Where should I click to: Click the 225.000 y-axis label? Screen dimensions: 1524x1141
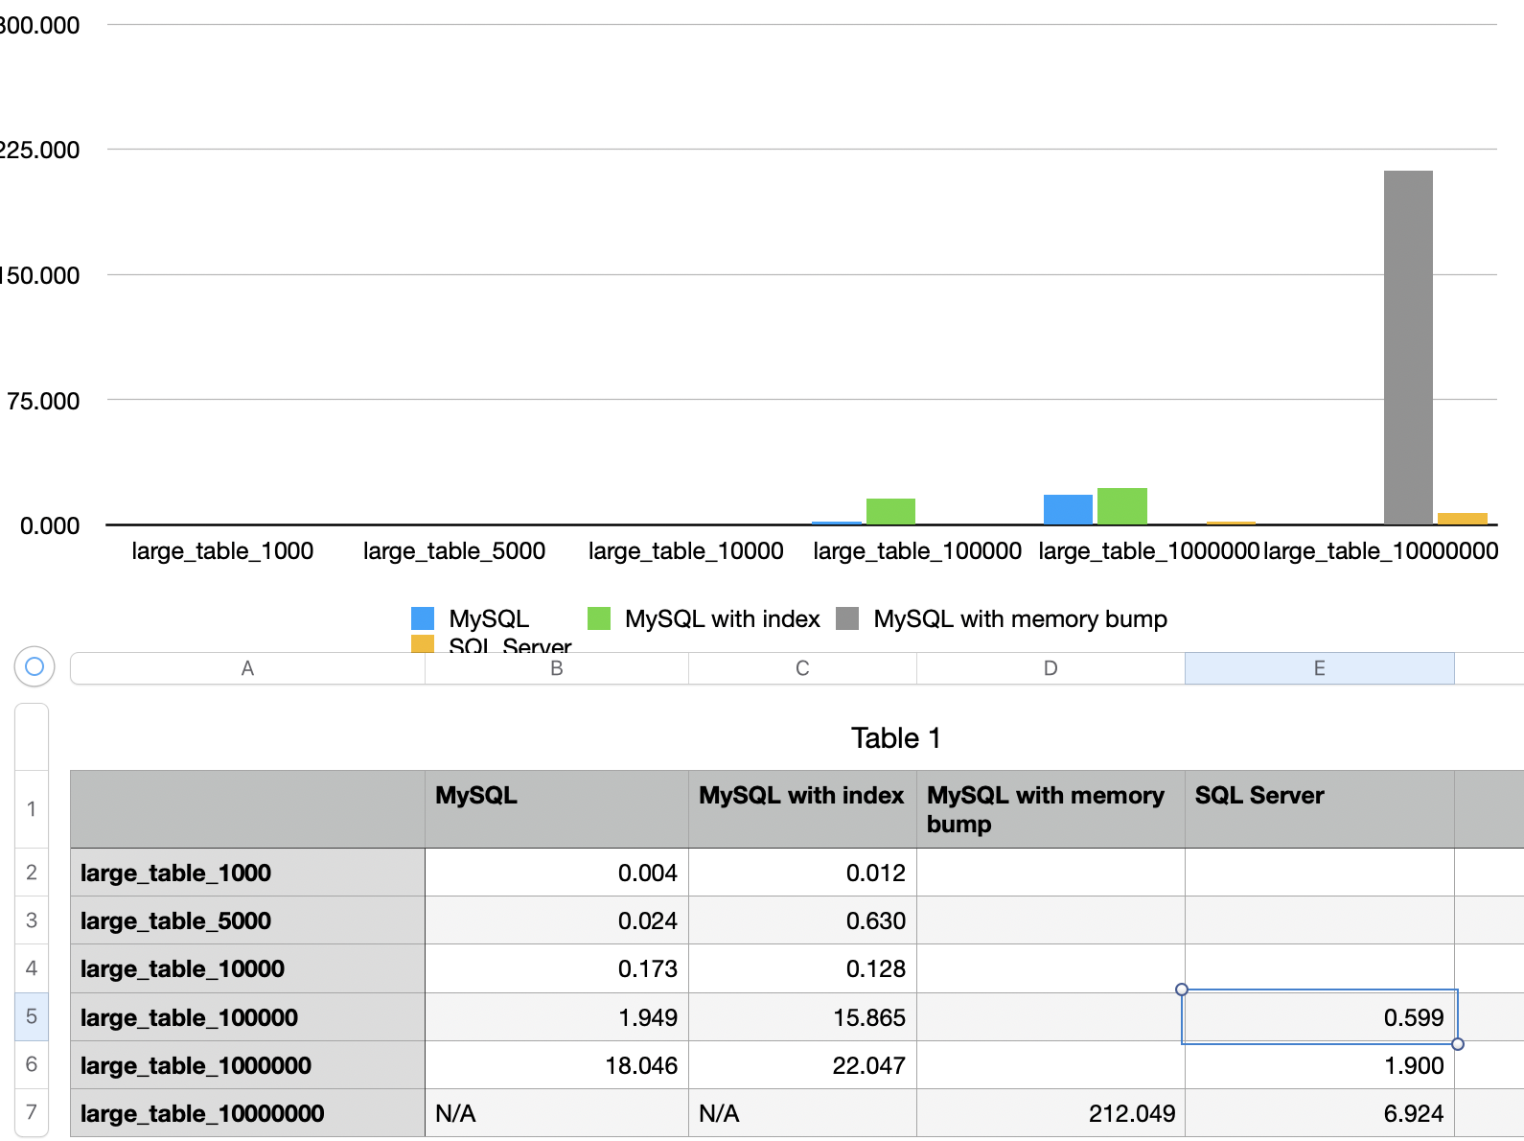[x=38, y=150]
